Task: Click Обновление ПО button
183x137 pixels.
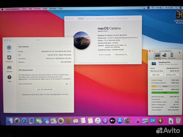Action: click(121, 54)
